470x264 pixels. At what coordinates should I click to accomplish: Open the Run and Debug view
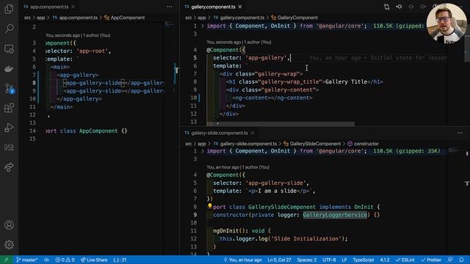point(9,128)
